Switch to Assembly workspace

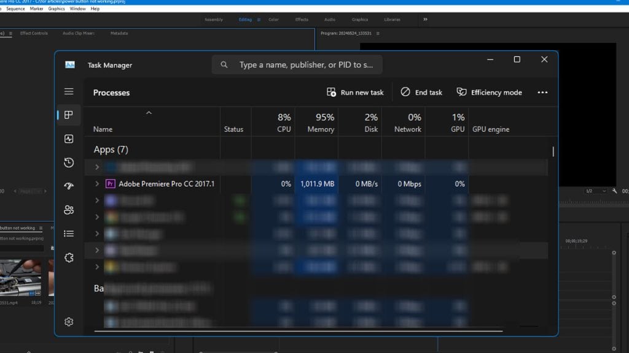pyautogui.click(x=213, y=20)
